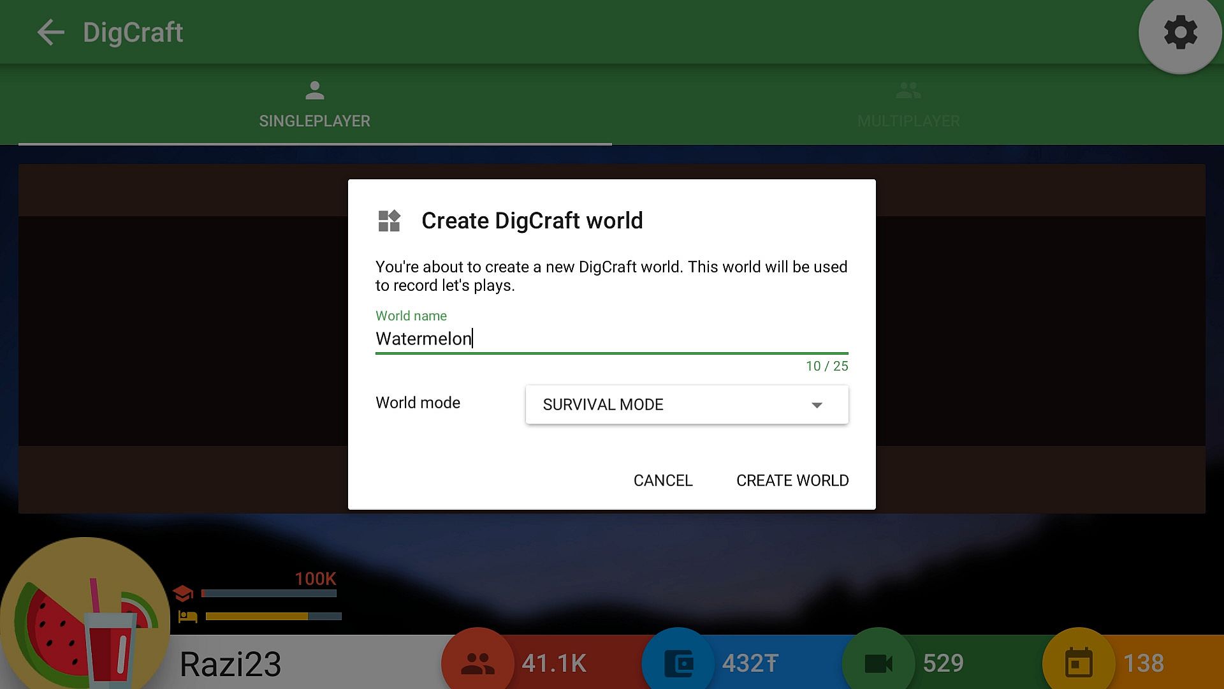Image resolution: width=1224 pixels, height=689 pixels.
Task: Tap the green video camera icon
Action: coord(878,663)
